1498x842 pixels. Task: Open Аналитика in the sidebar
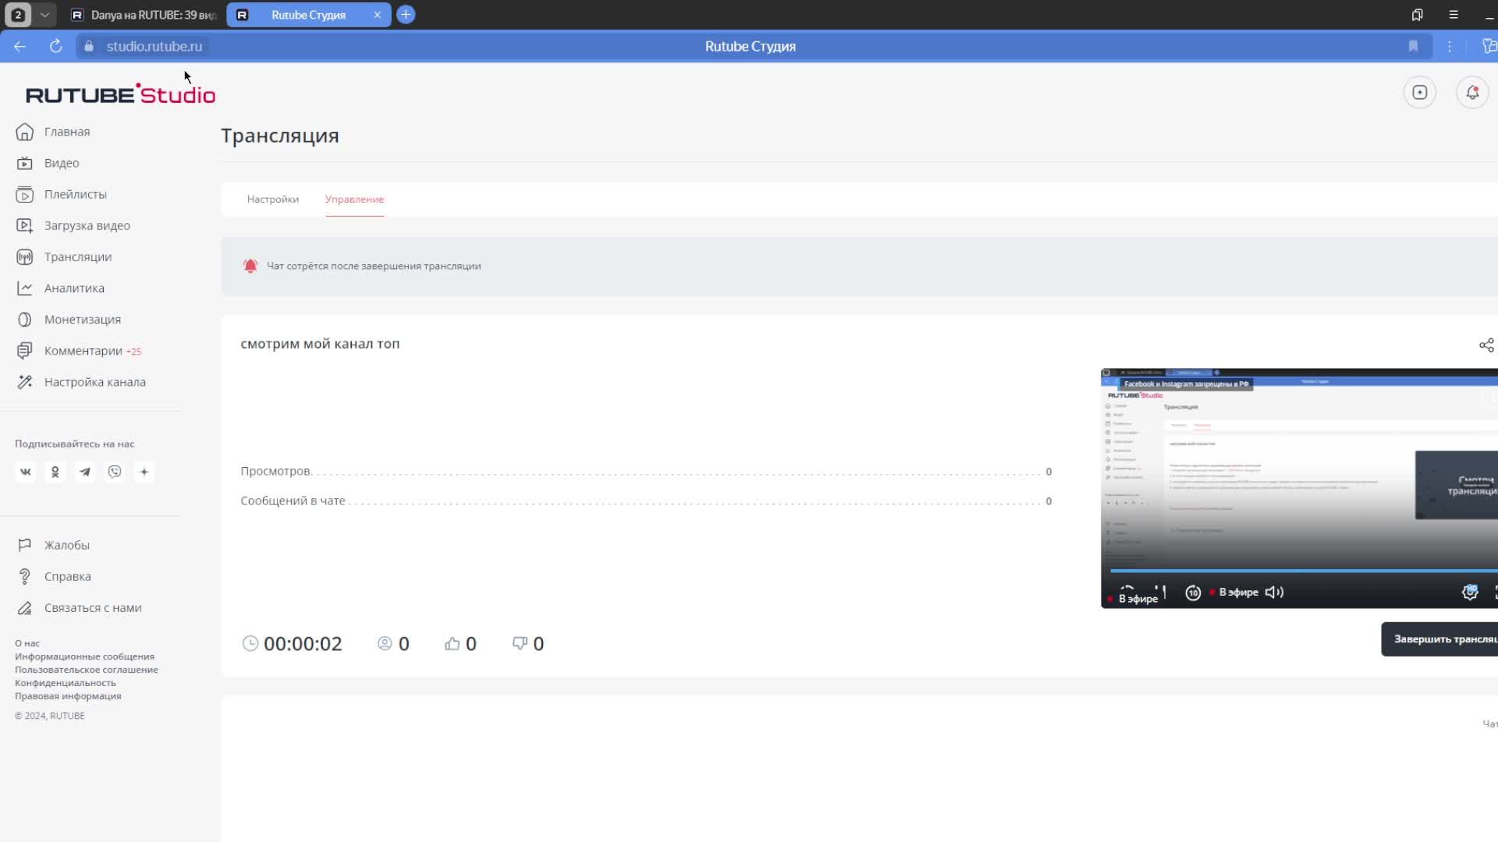click(59, 288)
